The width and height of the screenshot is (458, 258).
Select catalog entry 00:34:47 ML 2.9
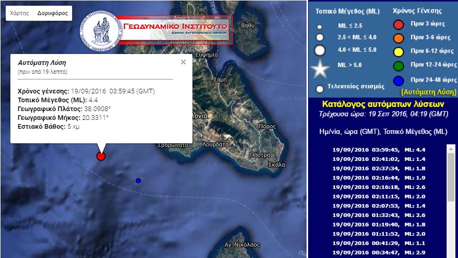(x=380, y=253)
